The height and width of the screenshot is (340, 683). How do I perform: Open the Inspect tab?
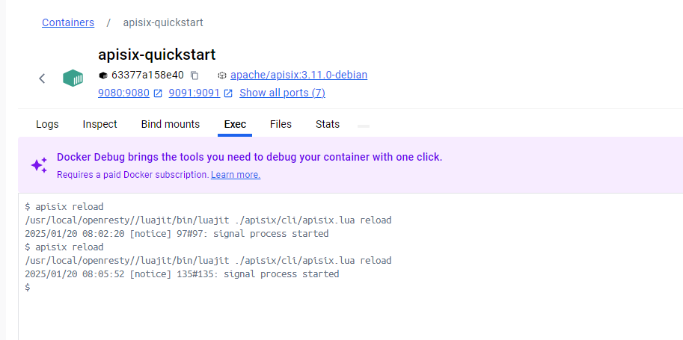99,124
